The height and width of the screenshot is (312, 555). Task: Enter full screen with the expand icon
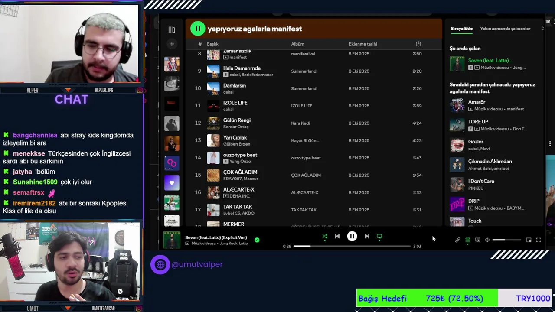click(x=539, y=240)
